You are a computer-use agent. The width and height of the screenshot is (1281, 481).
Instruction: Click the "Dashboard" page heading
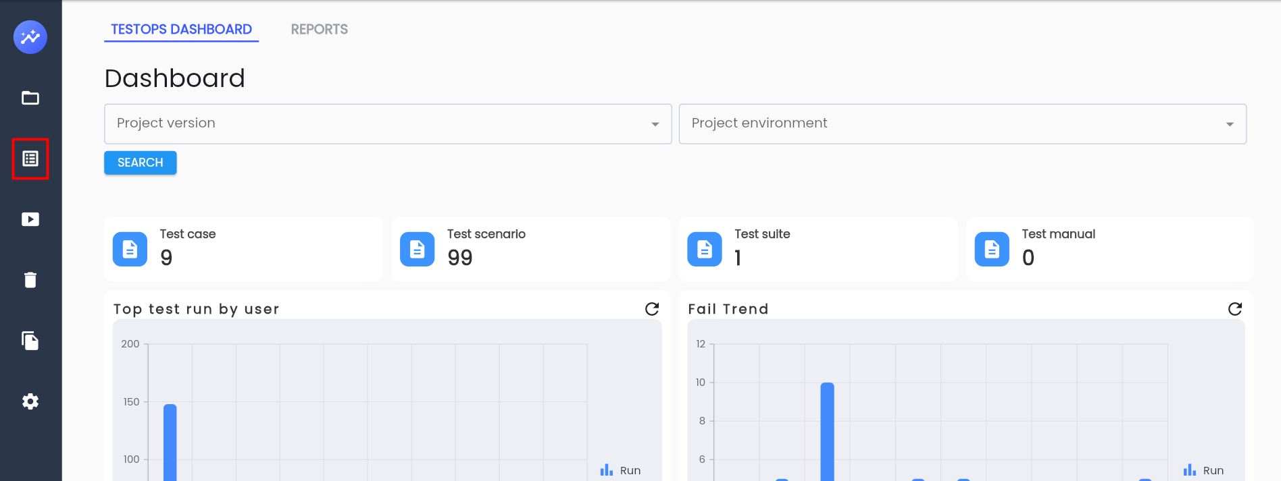coord(175,78)
